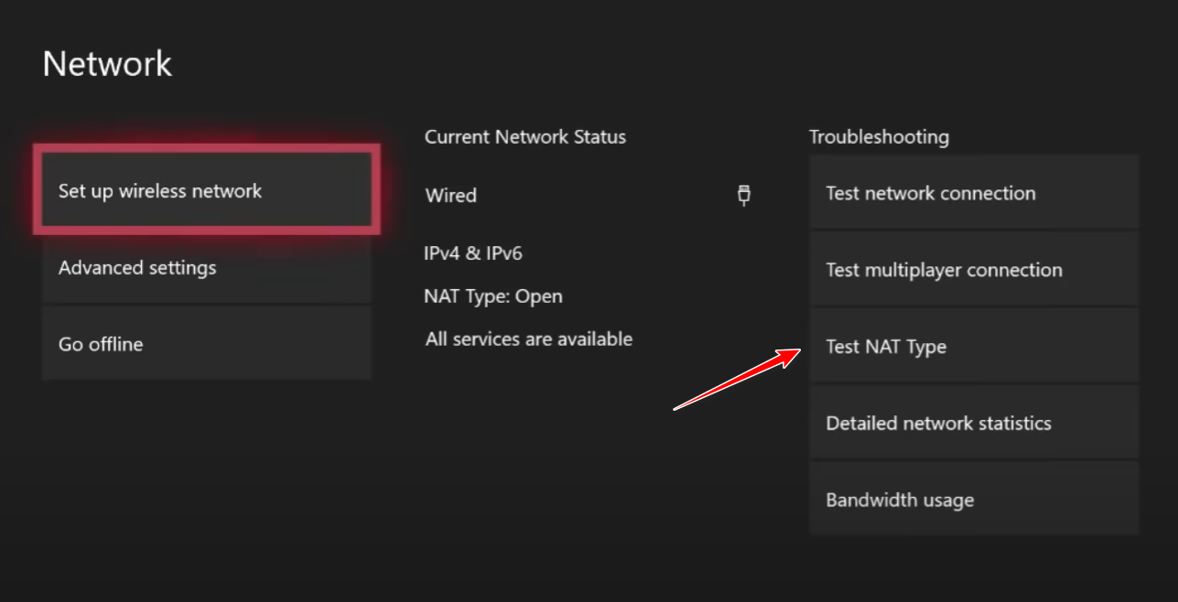Select Set up wireless network
The height and width of the screenshot is (602, 1178).
pos(206,191)
